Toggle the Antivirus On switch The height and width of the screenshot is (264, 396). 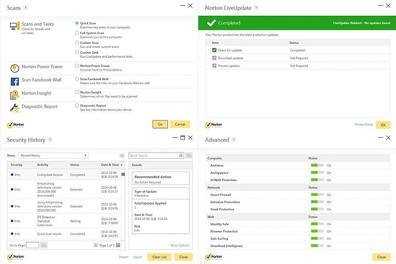pyautogui.click(x=317, y=165)
